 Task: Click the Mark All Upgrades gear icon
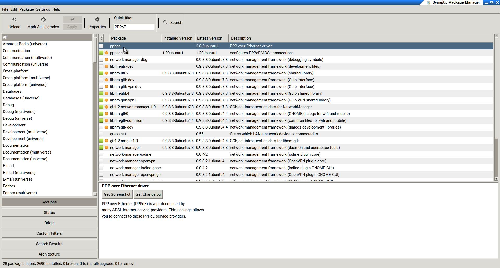point(43,20)
